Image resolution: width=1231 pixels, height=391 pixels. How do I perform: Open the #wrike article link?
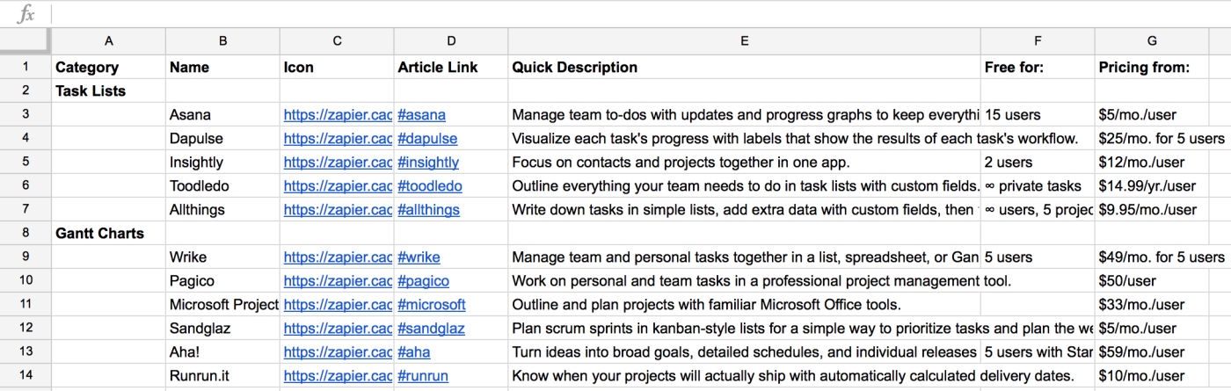pyautogui.click(x=419, y=257)
